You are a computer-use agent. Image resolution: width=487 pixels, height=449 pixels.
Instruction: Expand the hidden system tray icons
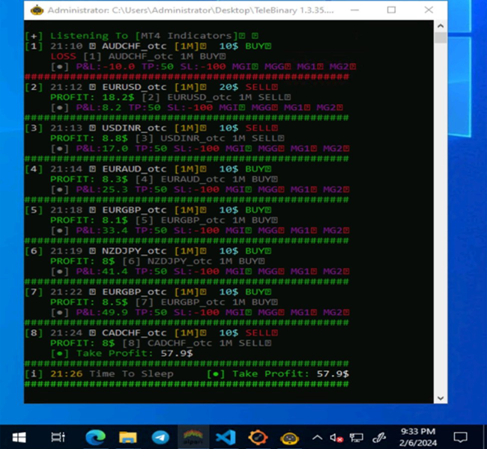point(318,437)
